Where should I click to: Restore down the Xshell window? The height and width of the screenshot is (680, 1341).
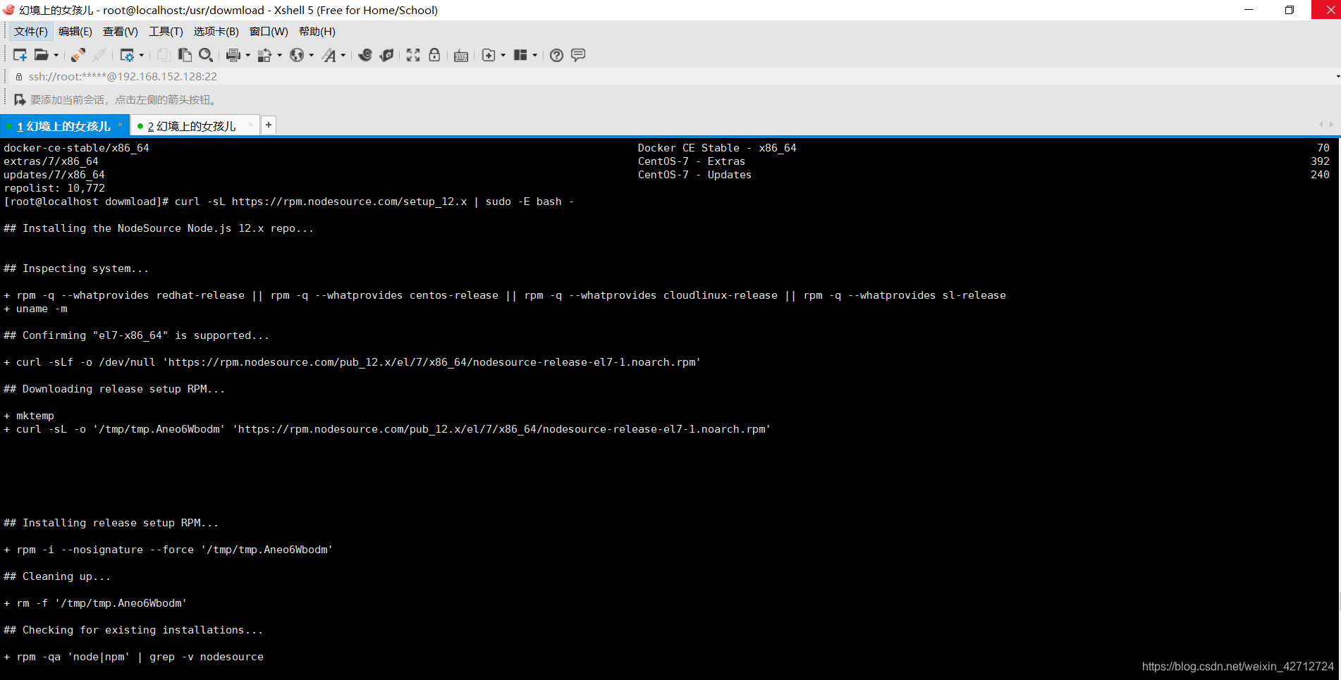click(1290, 10)
